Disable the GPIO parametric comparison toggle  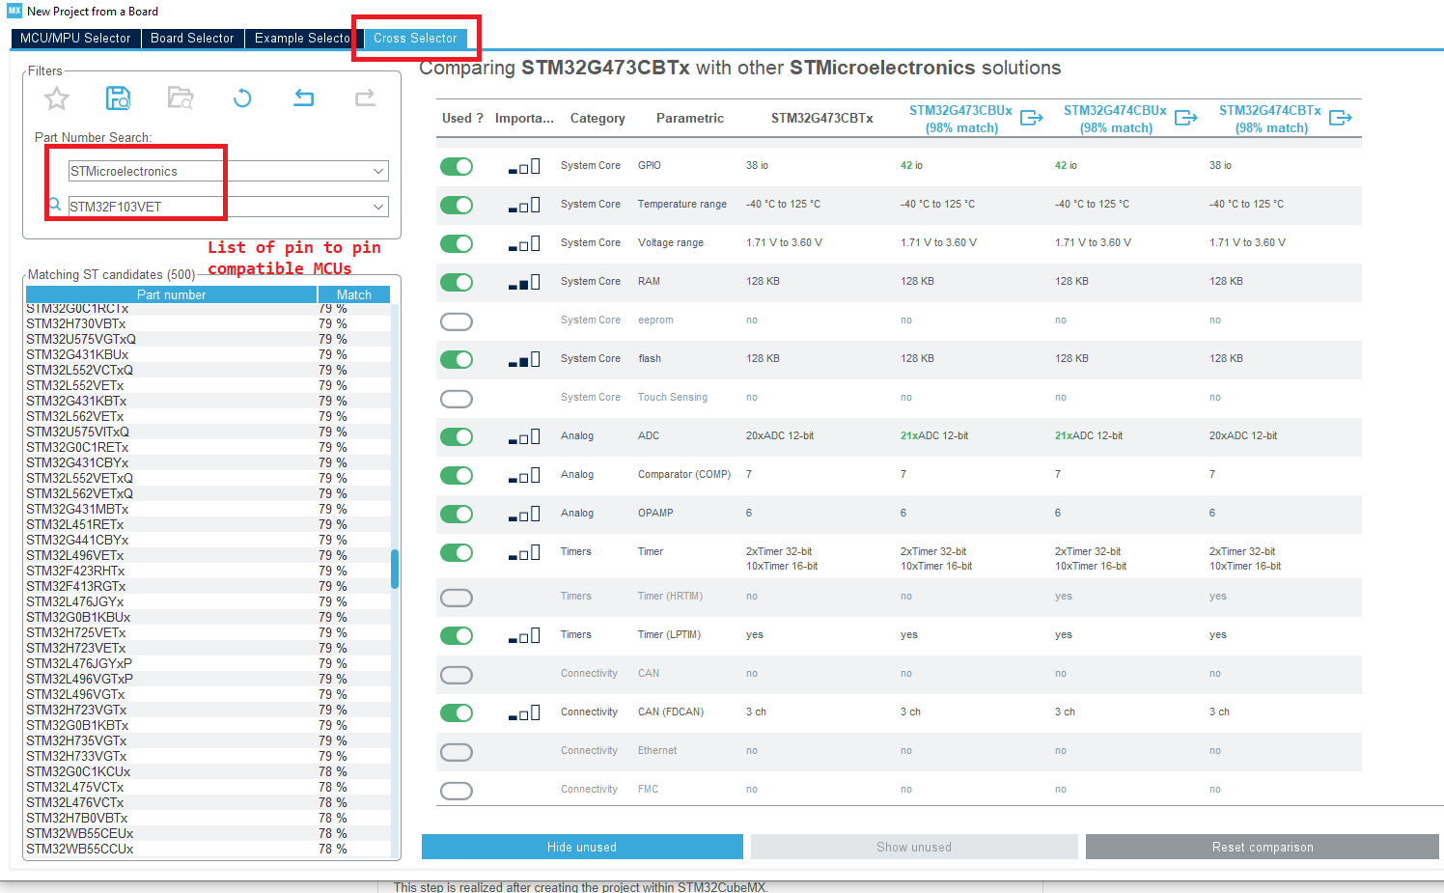456,165
